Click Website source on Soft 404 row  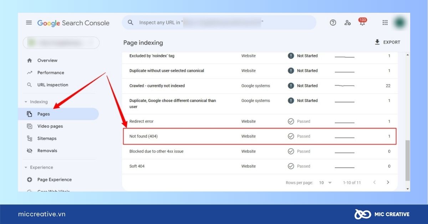(249, 166)
